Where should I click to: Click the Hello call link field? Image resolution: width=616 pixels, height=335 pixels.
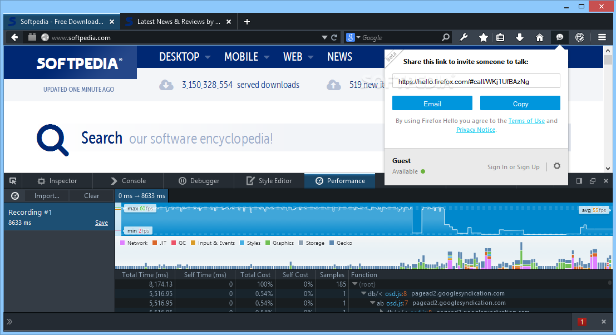476,81
